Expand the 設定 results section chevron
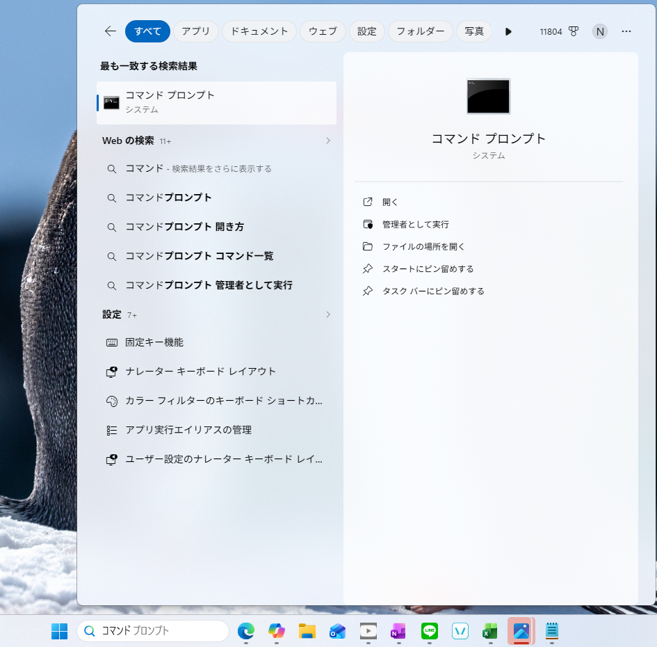657x647 pixels. [x=328, y=314]
